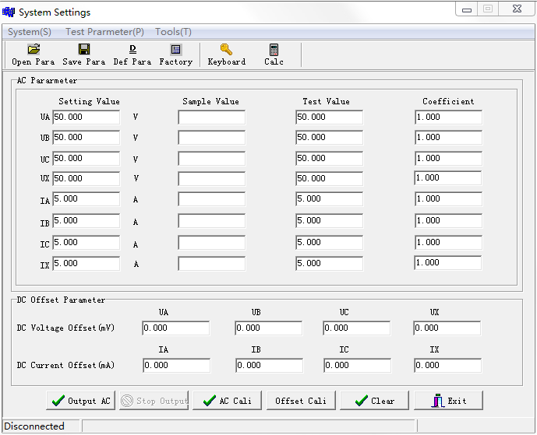This screenshot has height=435, width=537.
Task: Click the IX Coefficient field
Action: click(x=448, y=263)
